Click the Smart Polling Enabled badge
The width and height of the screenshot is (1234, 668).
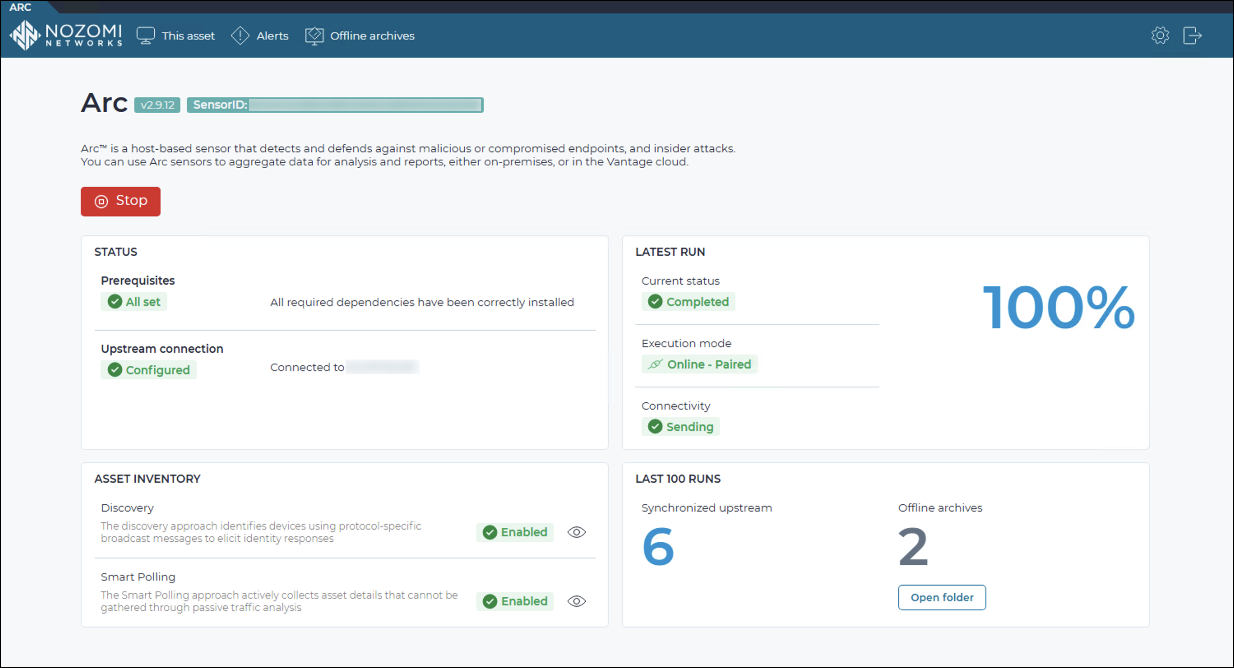pyautogui.click(x=515, y=601)
